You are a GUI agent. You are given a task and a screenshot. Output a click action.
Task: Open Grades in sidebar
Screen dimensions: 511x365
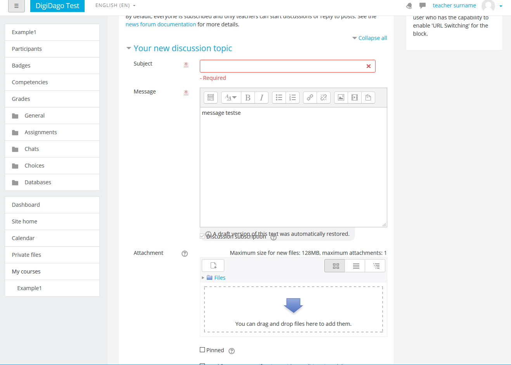click(52, 99)
